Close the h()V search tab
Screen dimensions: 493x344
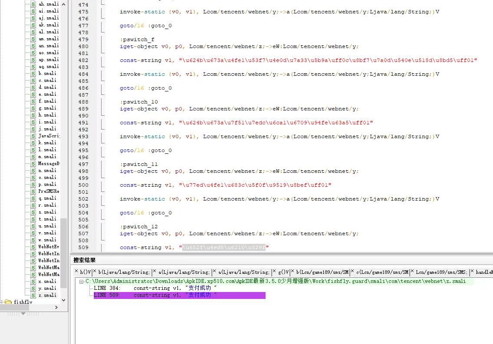tap(76, 272)
